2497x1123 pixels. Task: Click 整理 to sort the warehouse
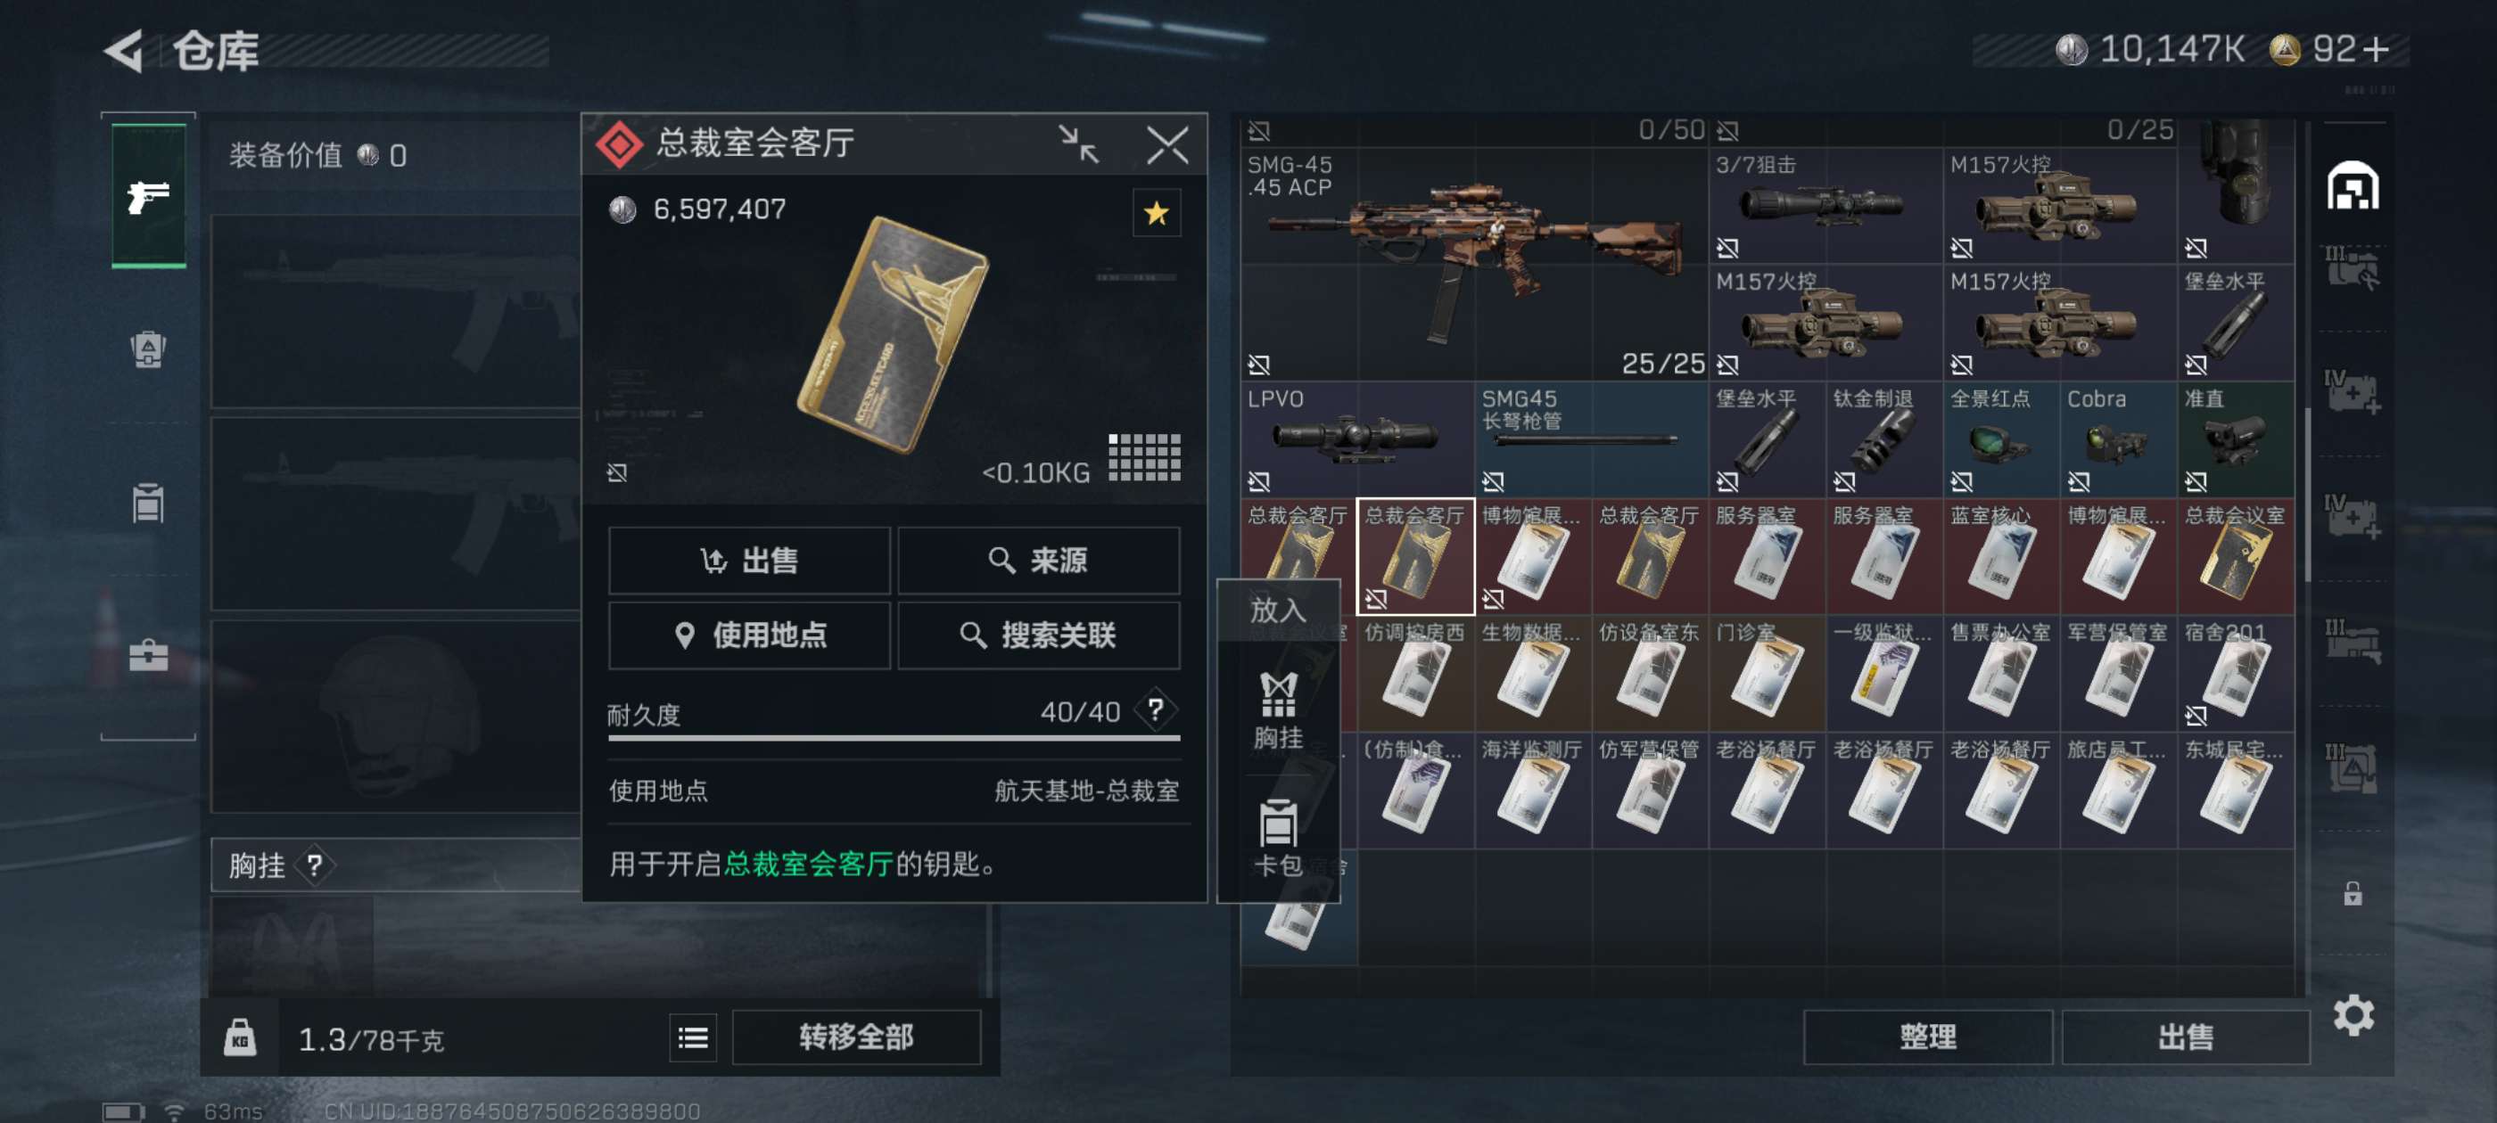(x=1927, y=1037)
